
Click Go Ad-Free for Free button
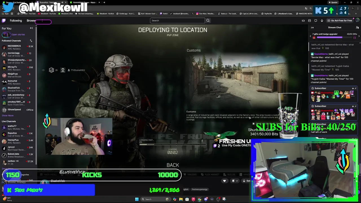click(340, 21)
